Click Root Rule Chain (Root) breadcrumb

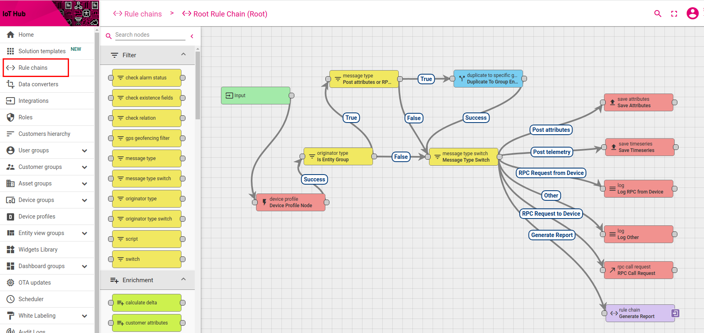225,14
